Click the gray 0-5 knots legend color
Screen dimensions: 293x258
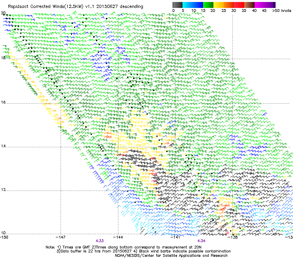point(177,5)
